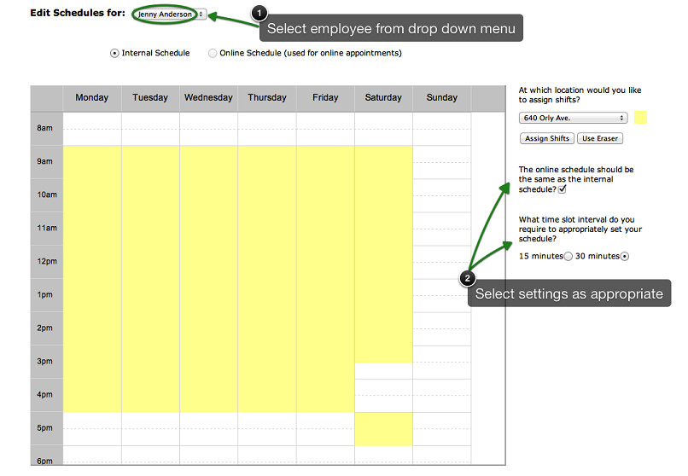Click the step 1 numbered annotation marker
This screenshot has width=688, height=476.
[x=259, y=13]
